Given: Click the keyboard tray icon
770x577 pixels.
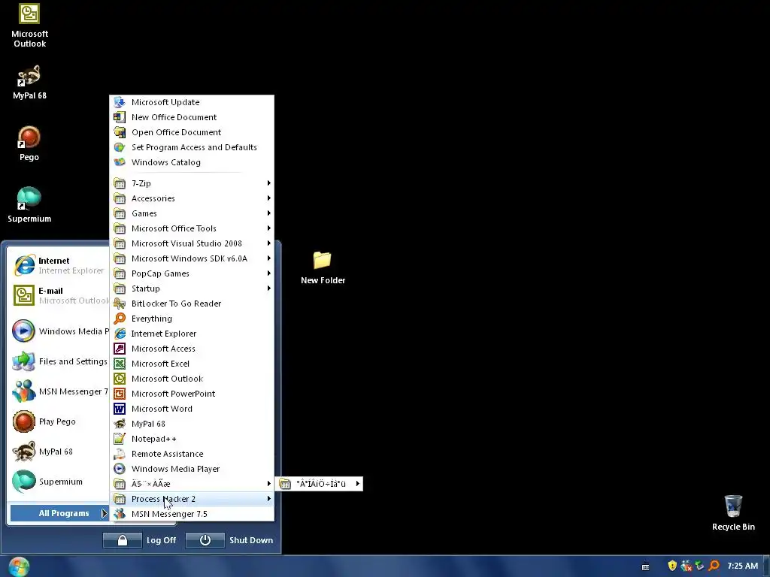Looking at the screenshot, I should click(x=645, y=566).
